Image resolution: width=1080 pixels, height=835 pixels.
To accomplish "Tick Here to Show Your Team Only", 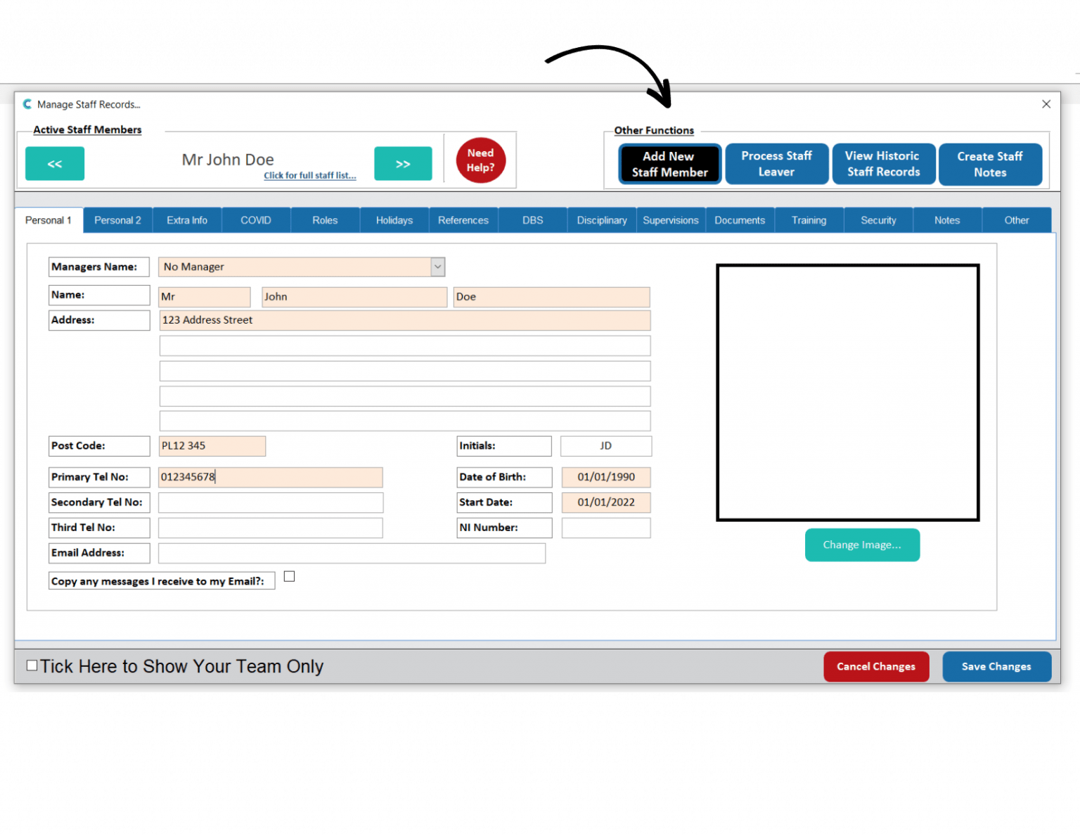I will pos(32,665).
